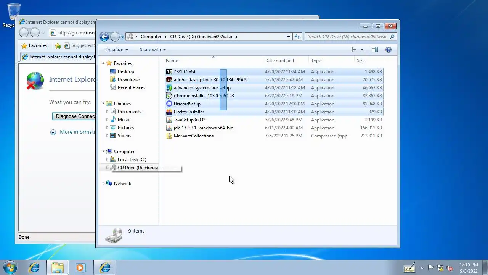Expand More information in Internet Explorer
Screen dimensions: 488x275
73,132
